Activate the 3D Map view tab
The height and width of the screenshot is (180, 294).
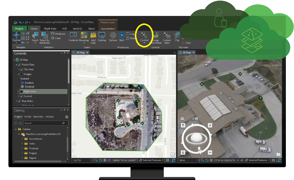click(187, 52)
